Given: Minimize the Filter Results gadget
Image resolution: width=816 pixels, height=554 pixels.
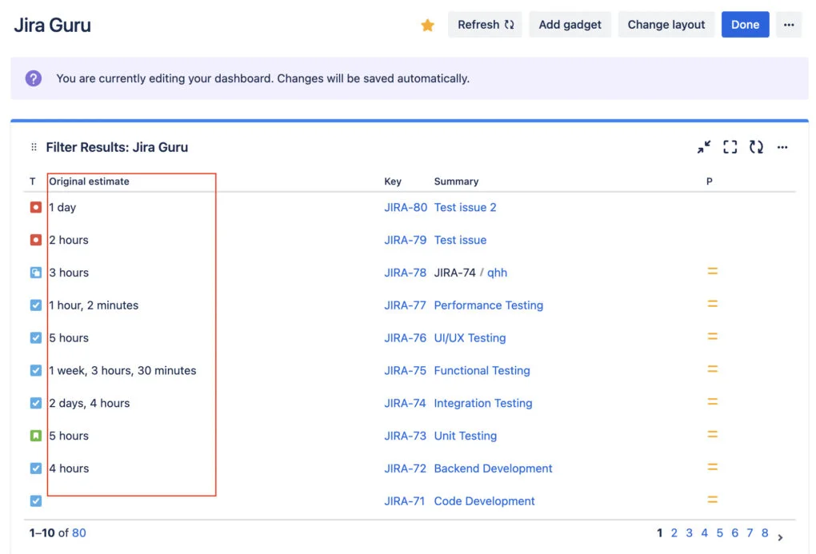Looking at the screenshot, I should [x=703, y=147].
